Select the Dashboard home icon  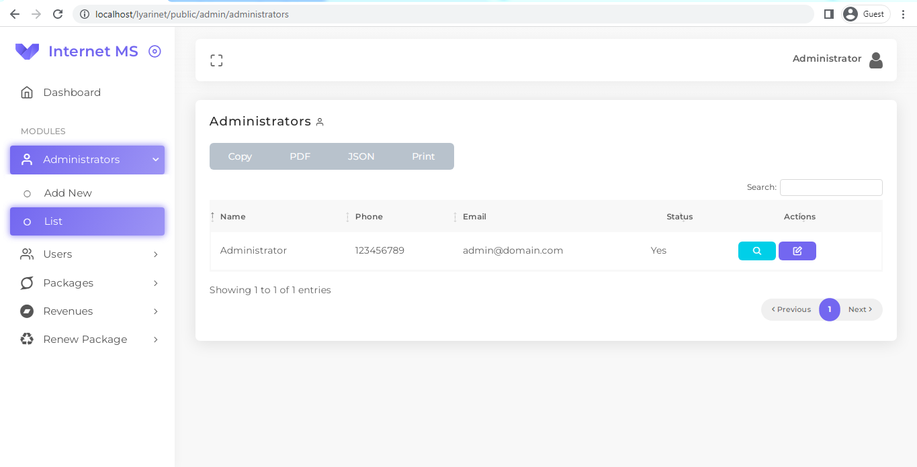26,91
